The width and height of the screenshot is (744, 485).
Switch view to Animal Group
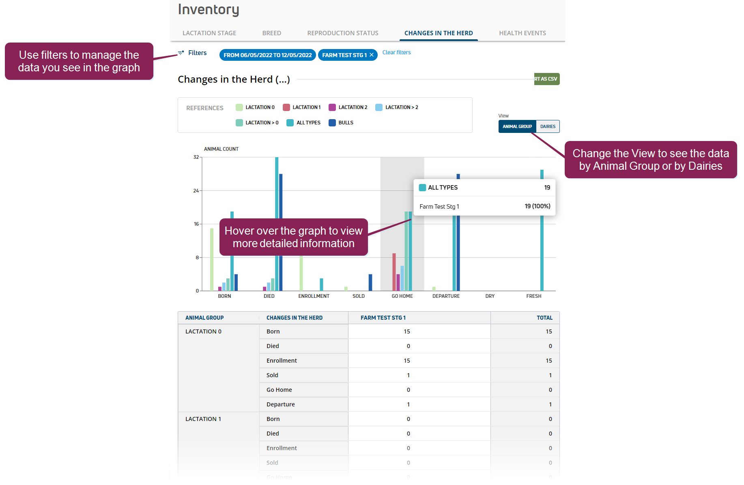tap(517, 126)
